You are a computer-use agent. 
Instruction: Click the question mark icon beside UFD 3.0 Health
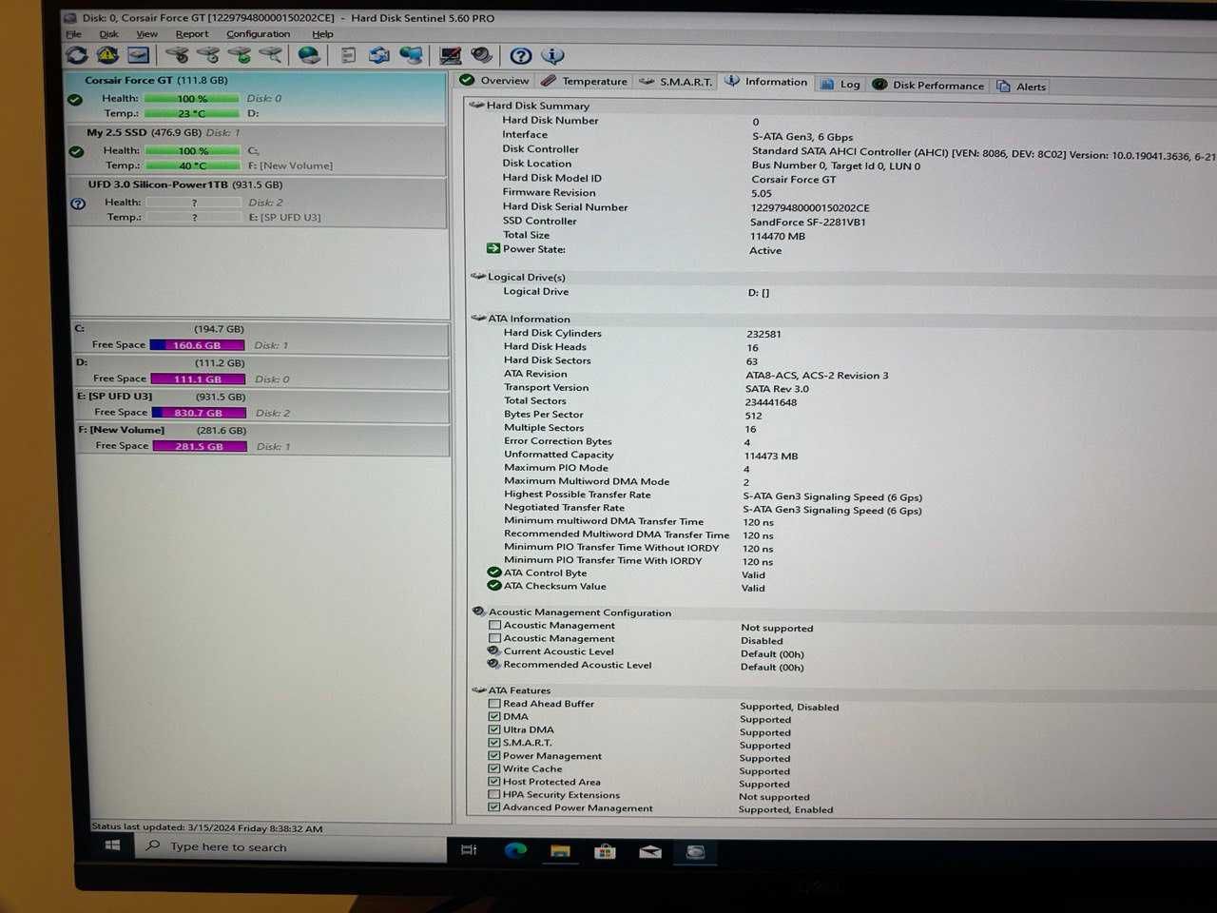(x=79, y=204)
